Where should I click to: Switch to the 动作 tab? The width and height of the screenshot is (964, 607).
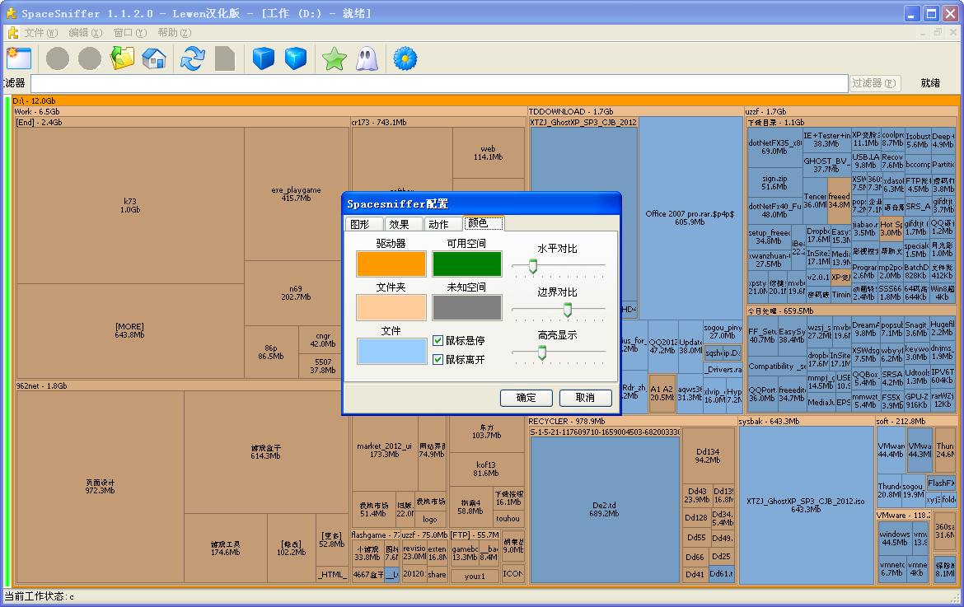[441, 222]
